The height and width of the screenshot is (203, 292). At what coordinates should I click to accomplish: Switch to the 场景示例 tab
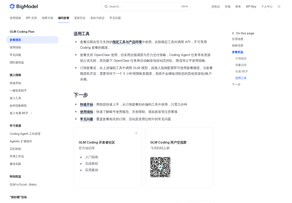47,18
